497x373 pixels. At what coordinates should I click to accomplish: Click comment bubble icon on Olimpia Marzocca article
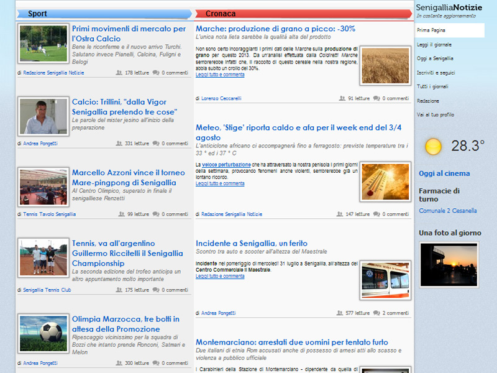coord(156,363)
